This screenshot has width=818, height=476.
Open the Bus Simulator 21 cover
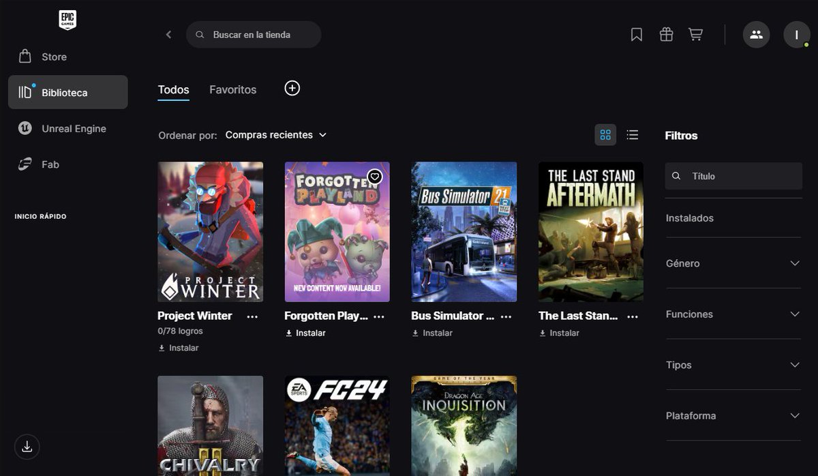(464, 232)
